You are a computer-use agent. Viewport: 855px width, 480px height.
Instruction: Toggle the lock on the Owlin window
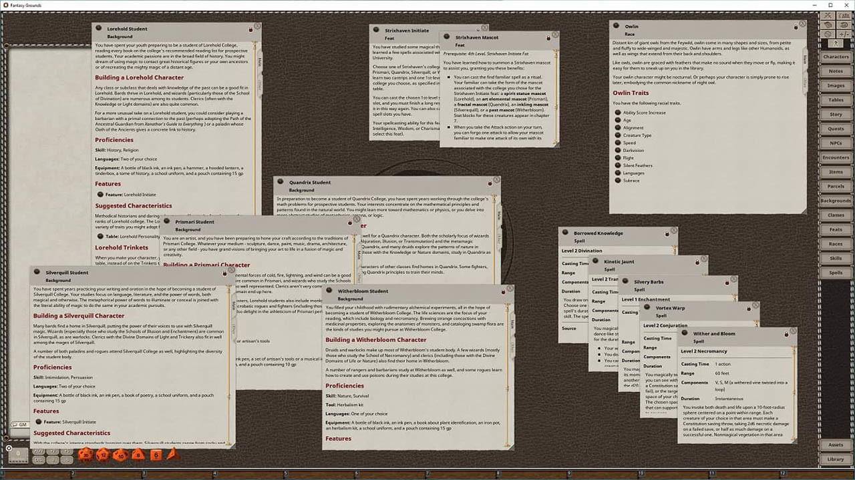tap(796, 27)
